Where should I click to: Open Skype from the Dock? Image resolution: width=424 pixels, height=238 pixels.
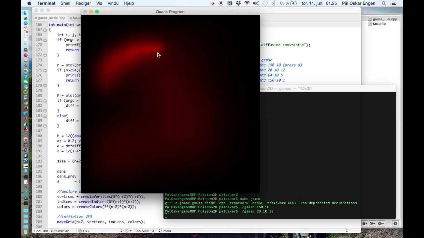click(x=26, y=76)
